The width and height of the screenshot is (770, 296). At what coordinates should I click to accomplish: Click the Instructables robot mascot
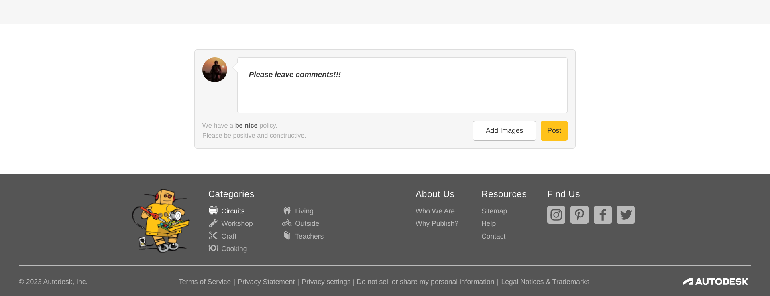pyautogui.click(x=161, y=221)
